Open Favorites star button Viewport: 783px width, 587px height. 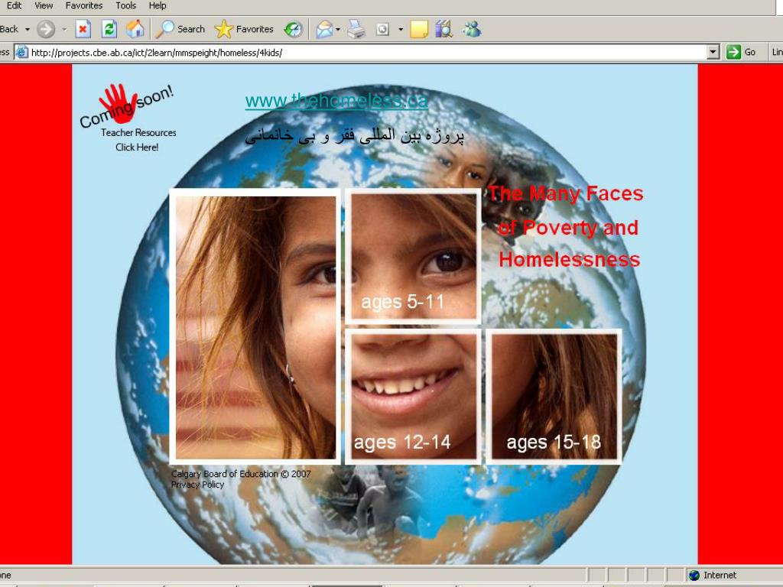point(244,29)
